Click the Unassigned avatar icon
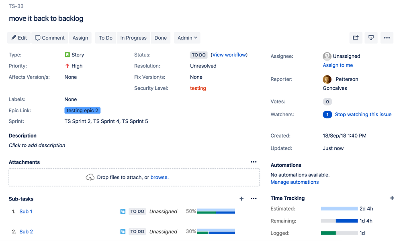This screenshot has height=241, width=401. click(327, 56)
